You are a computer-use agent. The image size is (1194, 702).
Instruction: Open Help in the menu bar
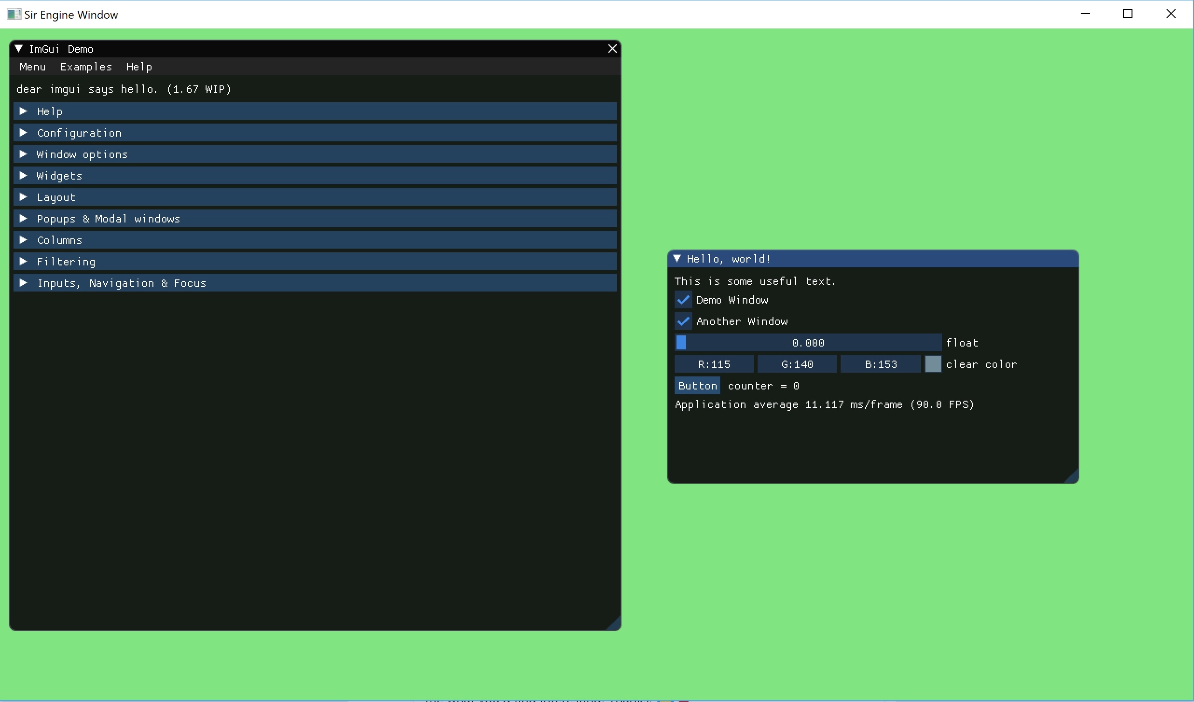(x=139, y=67)
